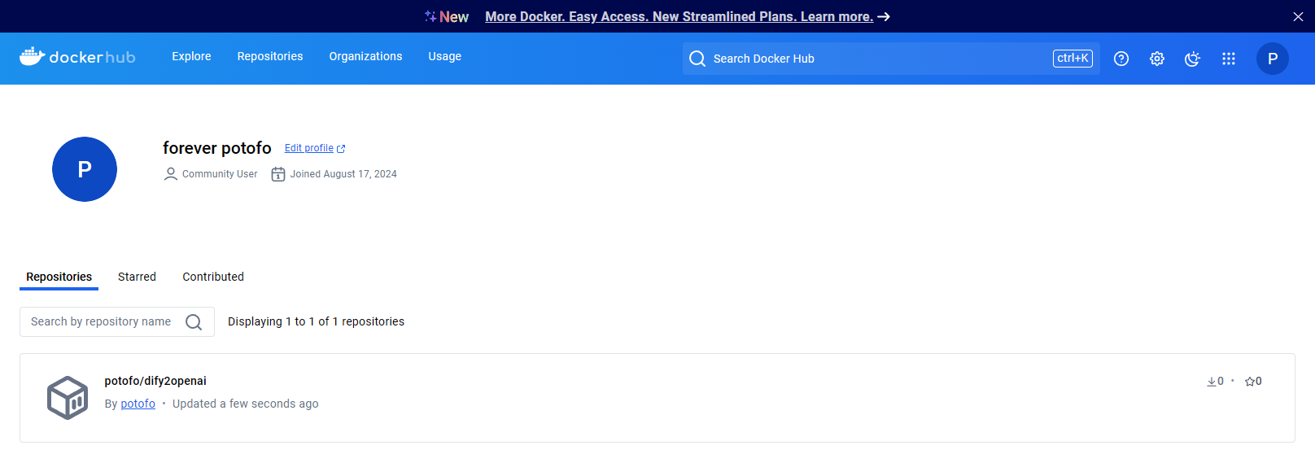
Task: Click the forever potofo profile name
Action: point(217,148)
